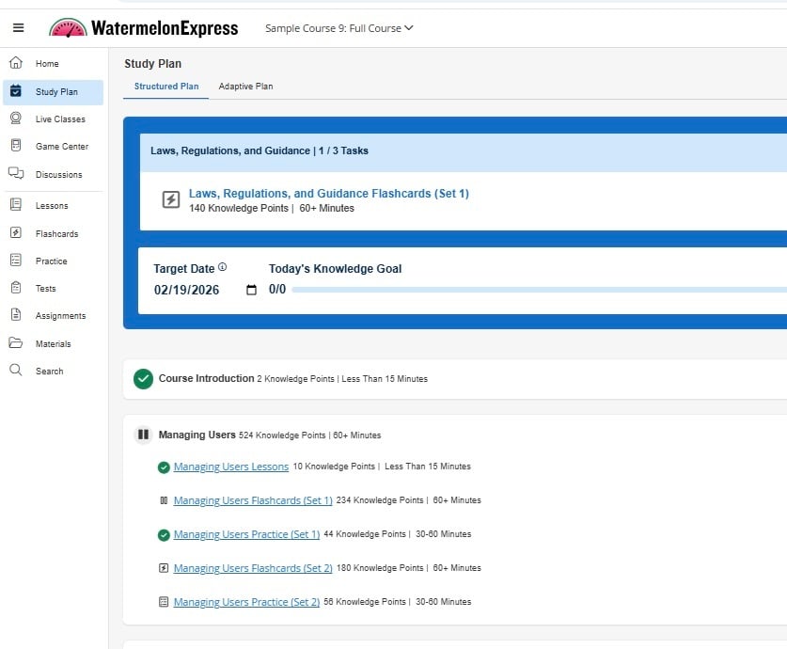Viewport: 787px width, 649px height.
Task: Click the Home icon in sidebar
Action: 16,63
